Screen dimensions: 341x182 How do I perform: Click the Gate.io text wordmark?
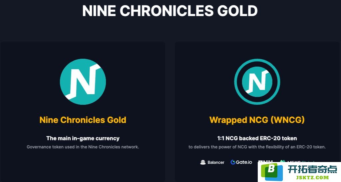(244, 162)
